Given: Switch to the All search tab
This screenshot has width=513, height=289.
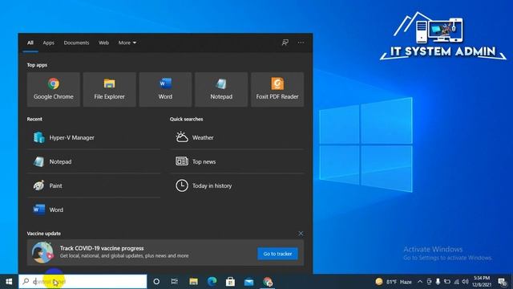Looking at the screenshot, I should pyautogui.click(x=30, y=43).
